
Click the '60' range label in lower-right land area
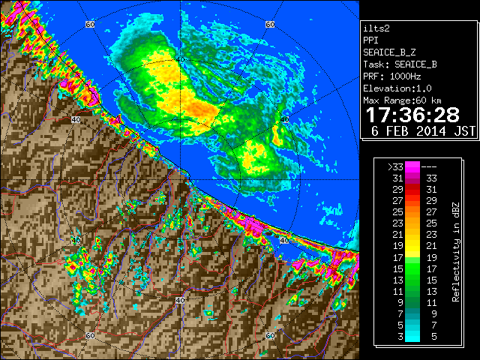click(x=270, y=335)
